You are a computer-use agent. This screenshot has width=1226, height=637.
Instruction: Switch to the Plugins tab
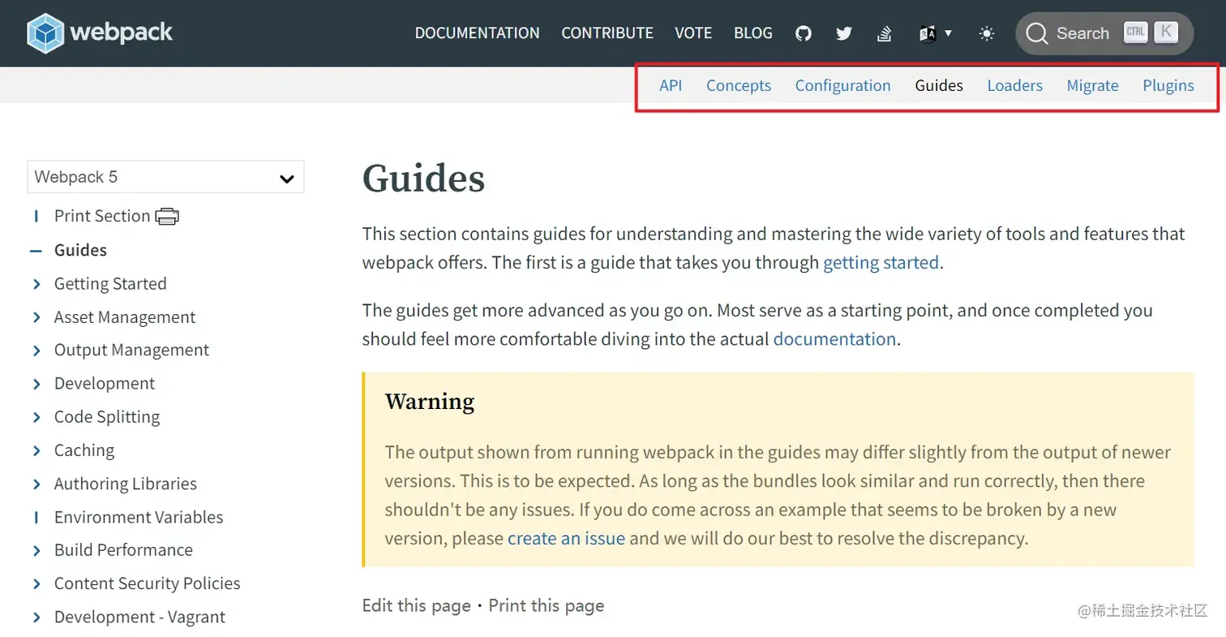click(1168, 85)
